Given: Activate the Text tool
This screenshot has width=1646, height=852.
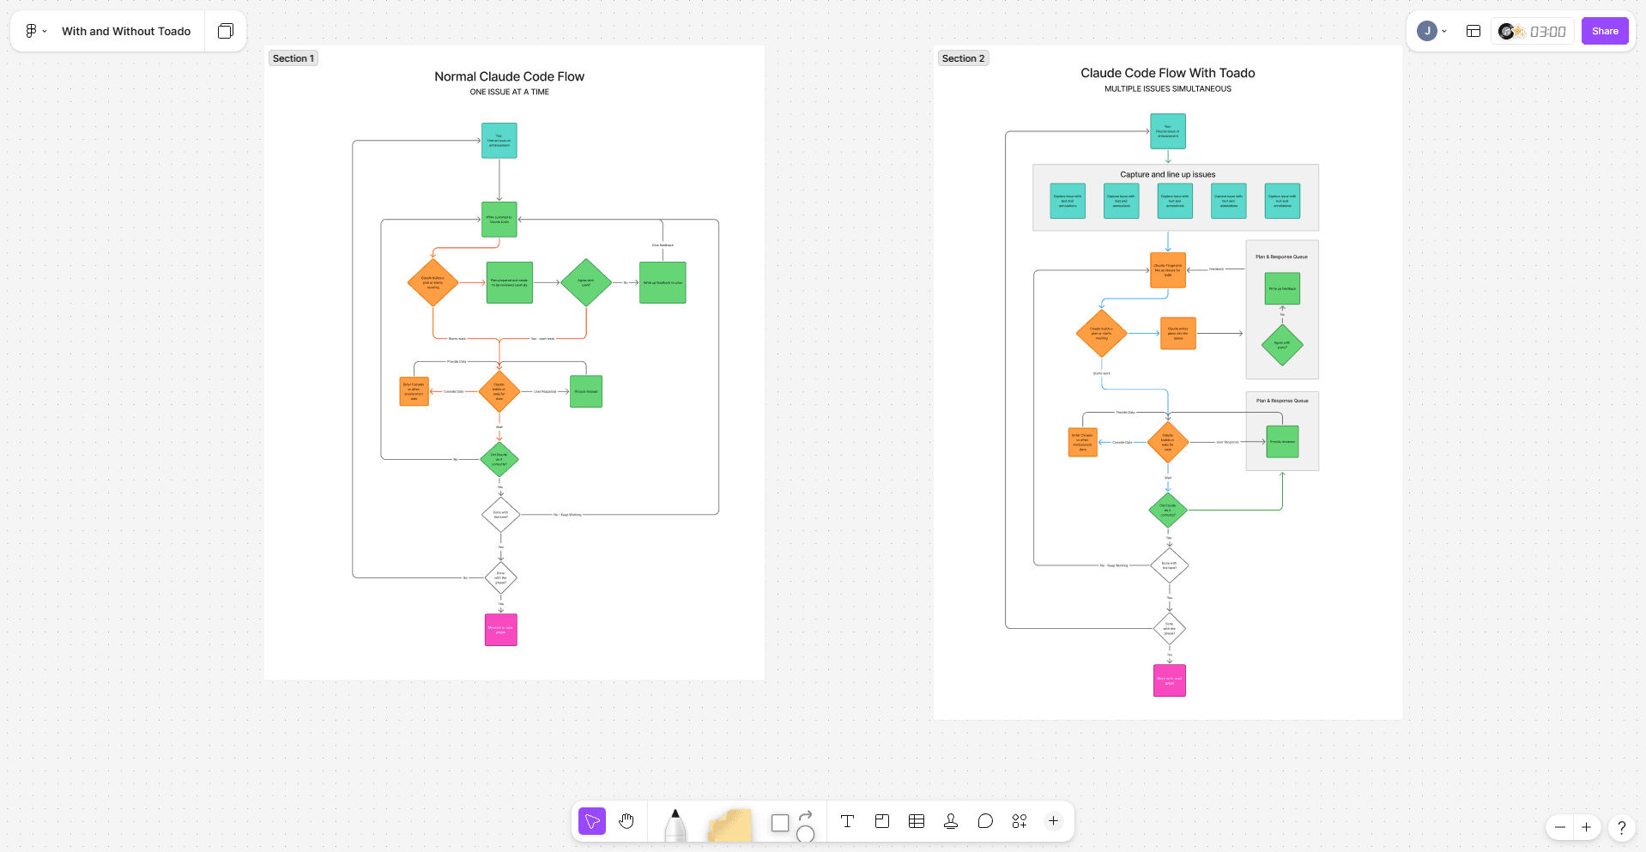Looking at the screenshot, I should click(x=847, y=821).
